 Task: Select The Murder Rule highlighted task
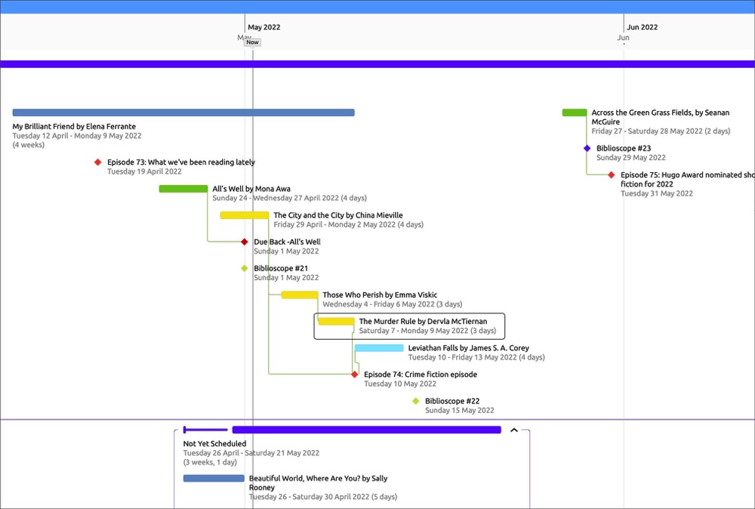(x=336, y=322)
